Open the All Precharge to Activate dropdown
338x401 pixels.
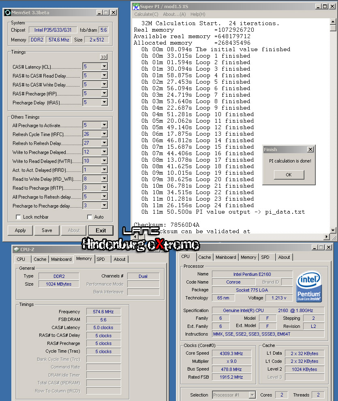coord(104,125)
